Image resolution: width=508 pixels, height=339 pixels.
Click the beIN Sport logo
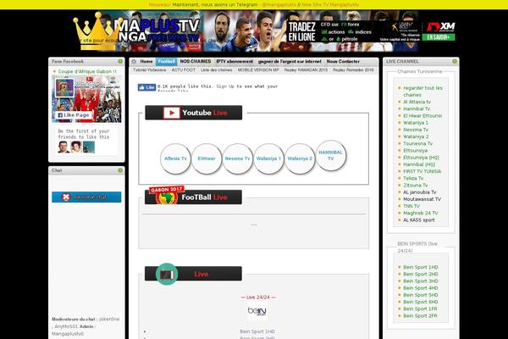[x=257, y=311]
